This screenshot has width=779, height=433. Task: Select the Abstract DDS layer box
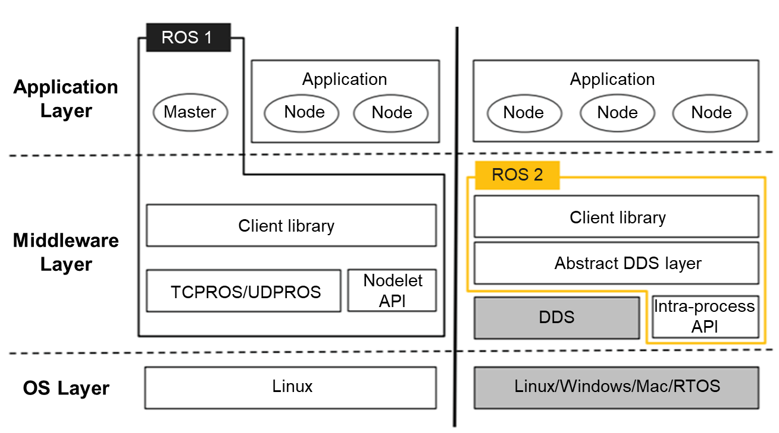coord(617,263)
